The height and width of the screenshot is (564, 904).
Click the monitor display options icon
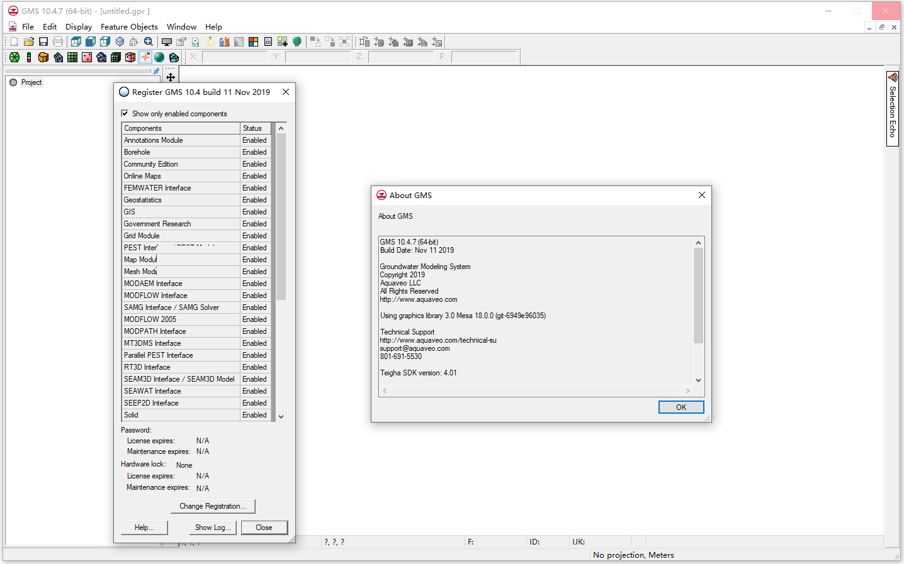(167, 41)
